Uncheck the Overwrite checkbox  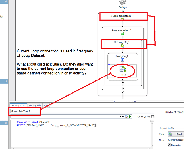pyautogui.click(x=169, y=145)
